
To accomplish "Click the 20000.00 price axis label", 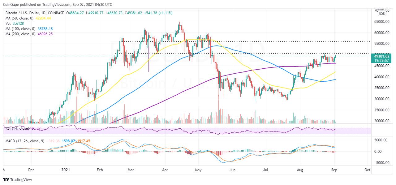I will click(382, 121).
